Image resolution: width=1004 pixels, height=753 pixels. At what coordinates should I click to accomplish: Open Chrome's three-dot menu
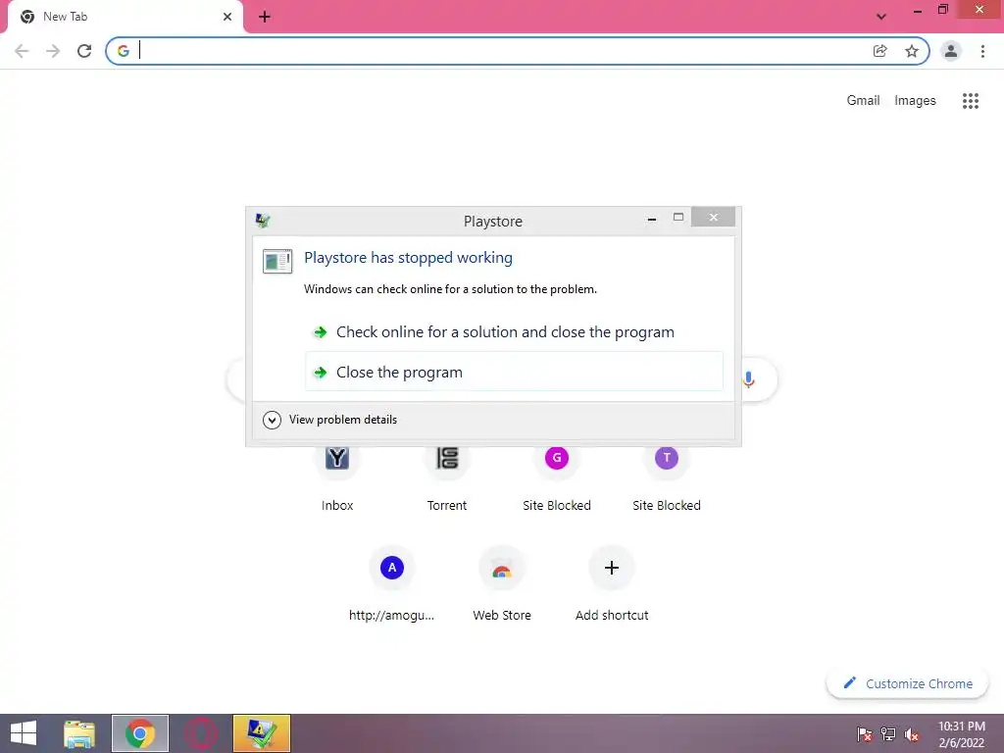tap(982, 51)
